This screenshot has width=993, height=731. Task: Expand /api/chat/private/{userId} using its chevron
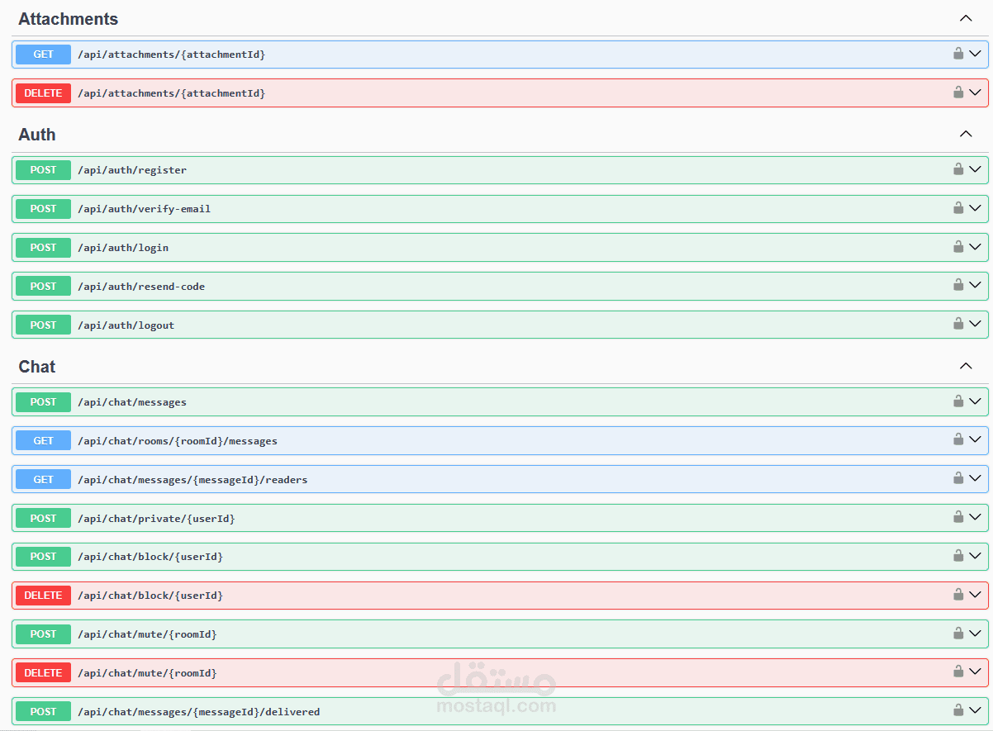[x=976, y=518]
